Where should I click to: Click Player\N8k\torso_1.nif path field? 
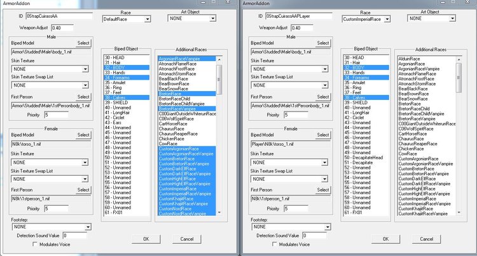(x=291, y=143)
